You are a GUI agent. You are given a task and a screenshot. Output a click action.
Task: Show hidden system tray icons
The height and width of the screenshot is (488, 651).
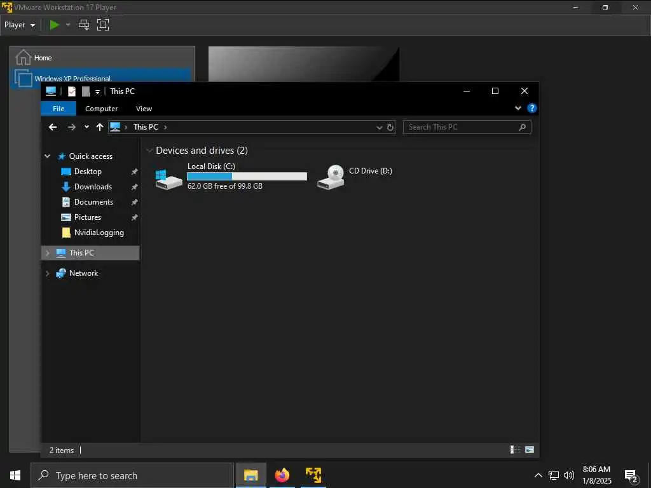[538, 475]
